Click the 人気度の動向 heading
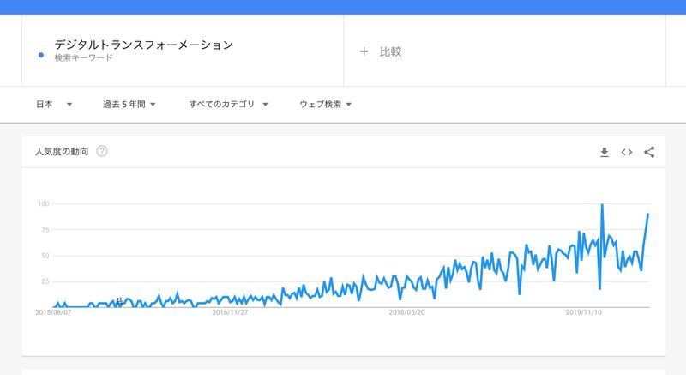 point(62,152)
